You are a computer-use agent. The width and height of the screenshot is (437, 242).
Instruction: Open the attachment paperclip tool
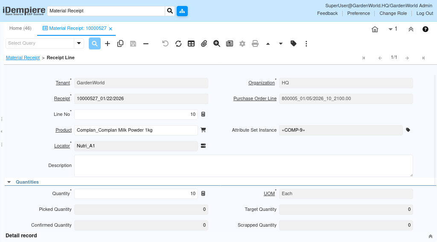pyautogui.click(x=204, y=43)
